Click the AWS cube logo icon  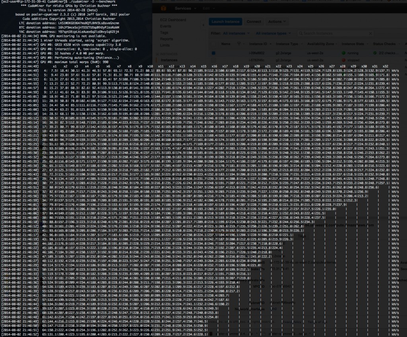163,8
